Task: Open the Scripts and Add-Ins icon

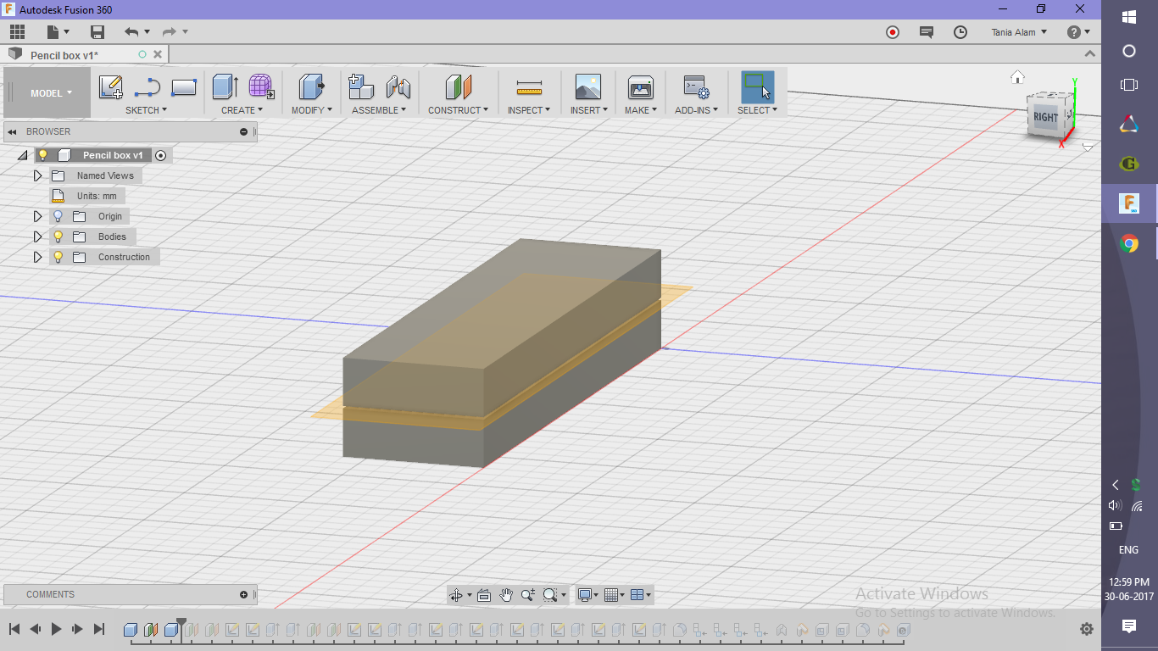Action: point(696,87)
